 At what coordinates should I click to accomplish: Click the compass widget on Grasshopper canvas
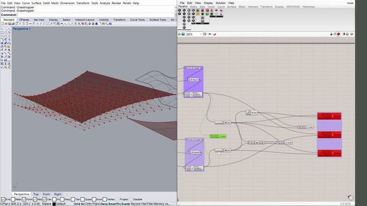tap(350, 198)
